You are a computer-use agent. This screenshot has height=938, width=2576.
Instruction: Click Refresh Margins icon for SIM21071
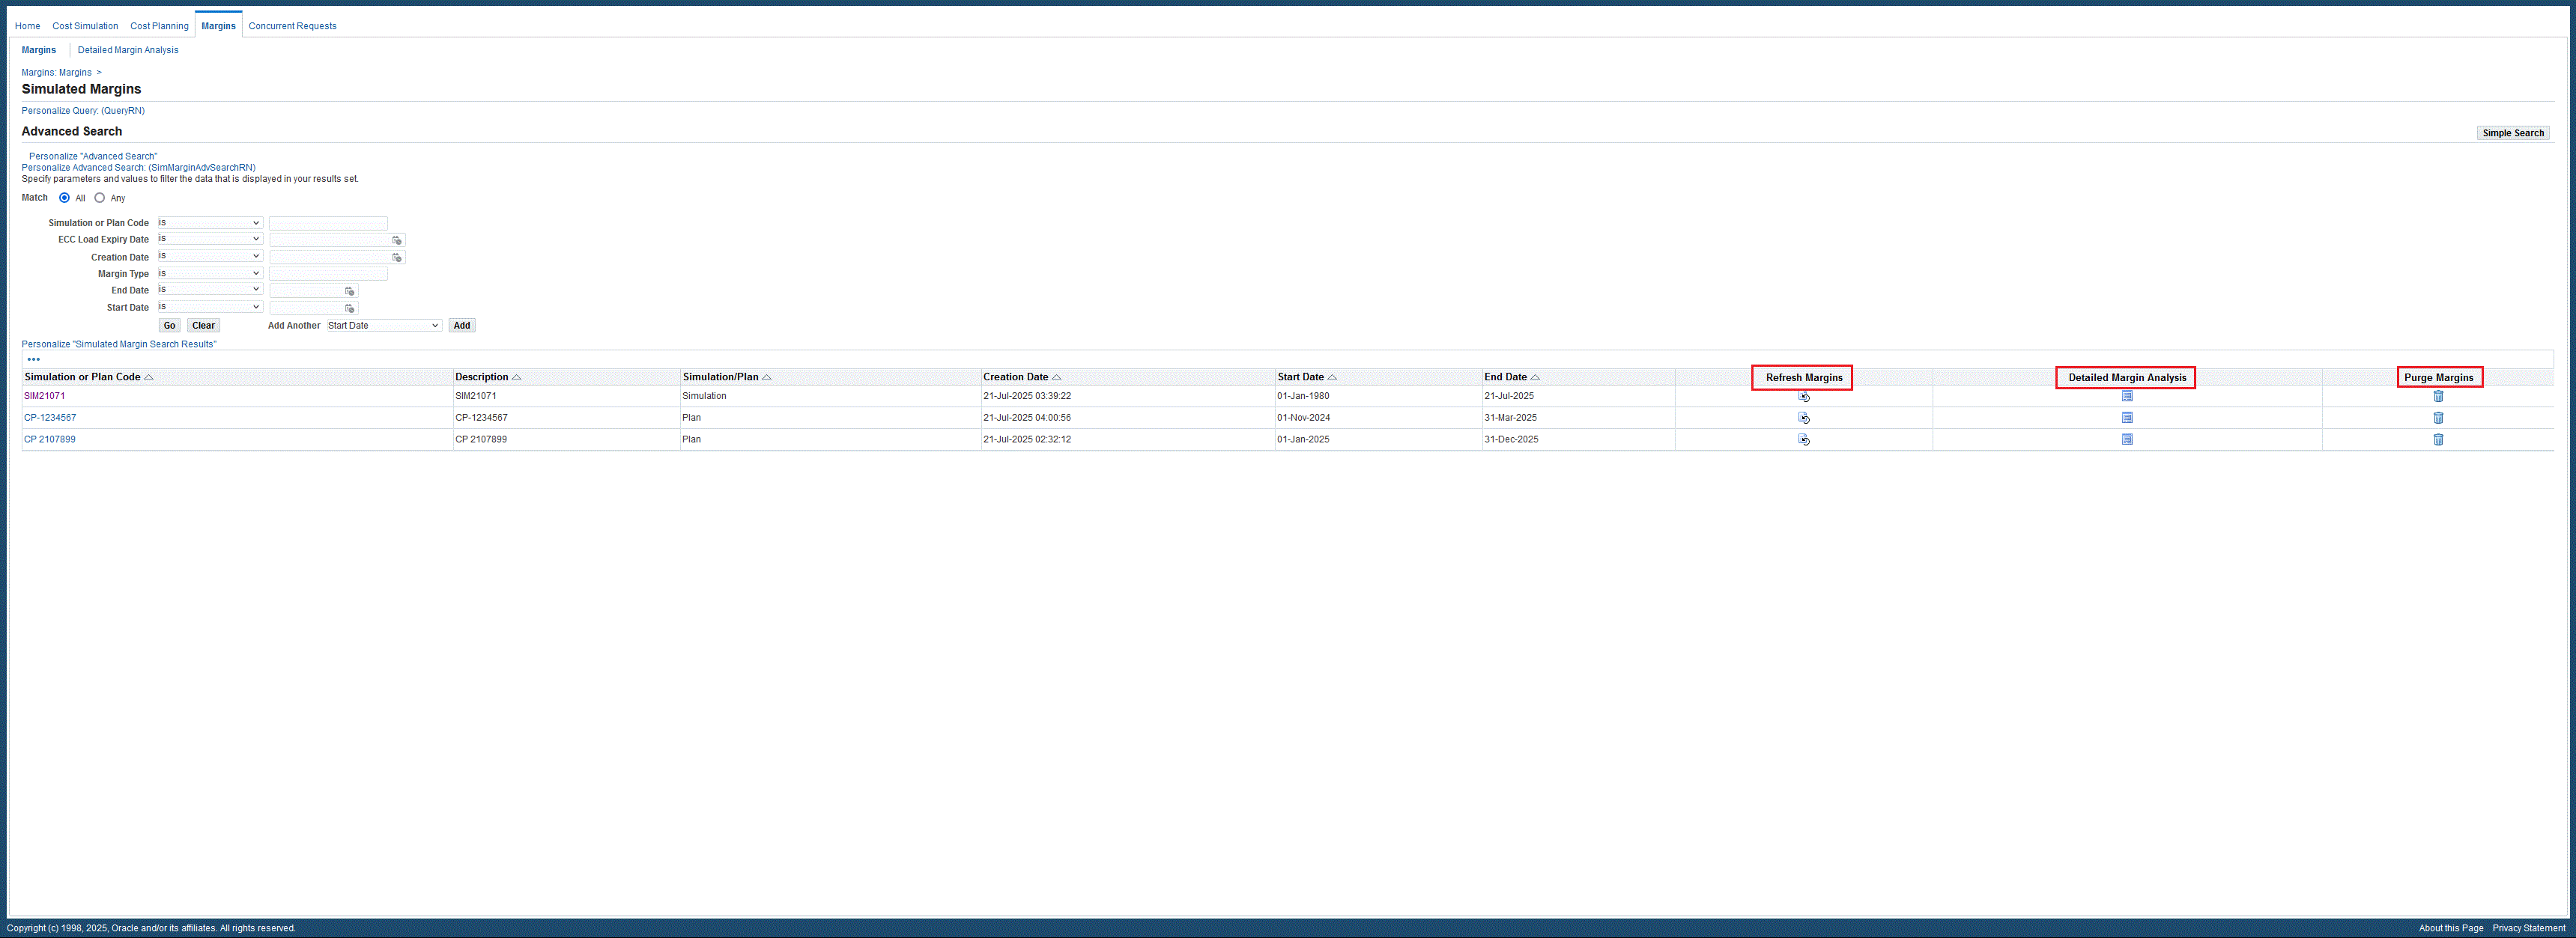pos(1803,397)
